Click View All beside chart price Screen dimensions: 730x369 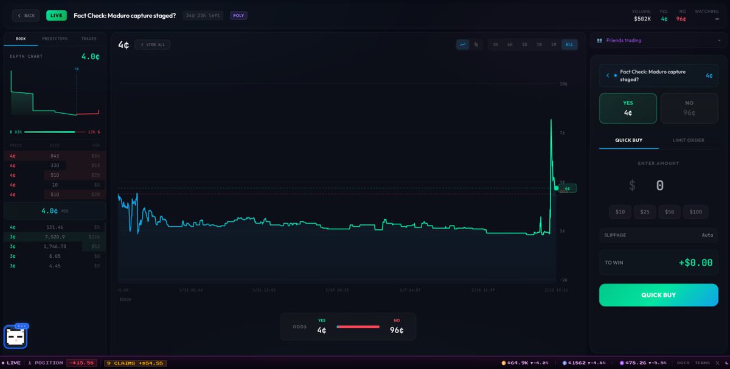[x=152, y=44]
